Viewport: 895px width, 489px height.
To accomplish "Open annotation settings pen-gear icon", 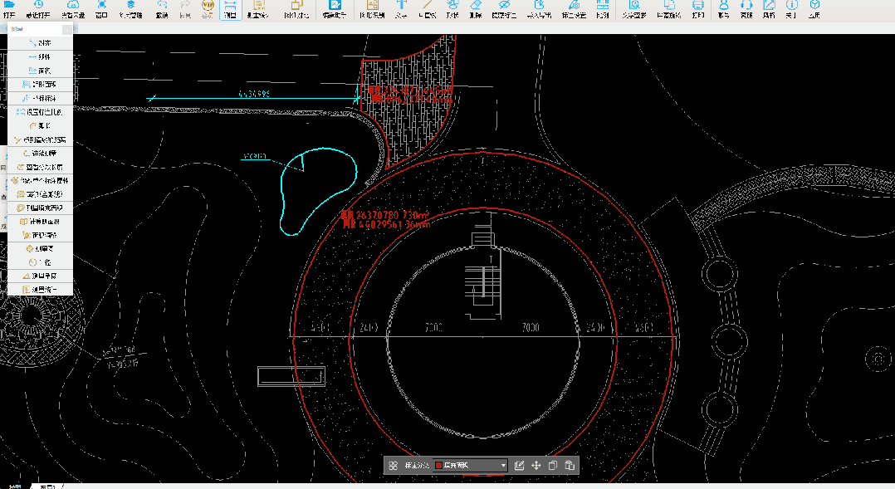I will (x=575, y=9).
